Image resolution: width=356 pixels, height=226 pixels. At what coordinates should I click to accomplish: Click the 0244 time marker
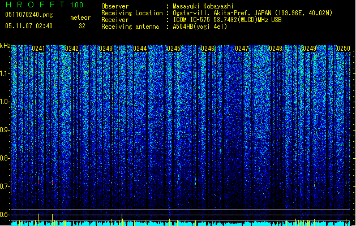point(140,49)
